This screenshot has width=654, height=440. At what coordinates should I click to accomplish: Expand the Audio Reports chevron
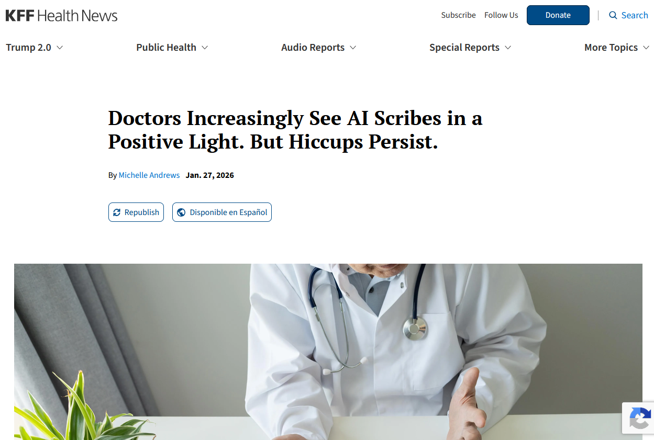(x=353, y=48)
